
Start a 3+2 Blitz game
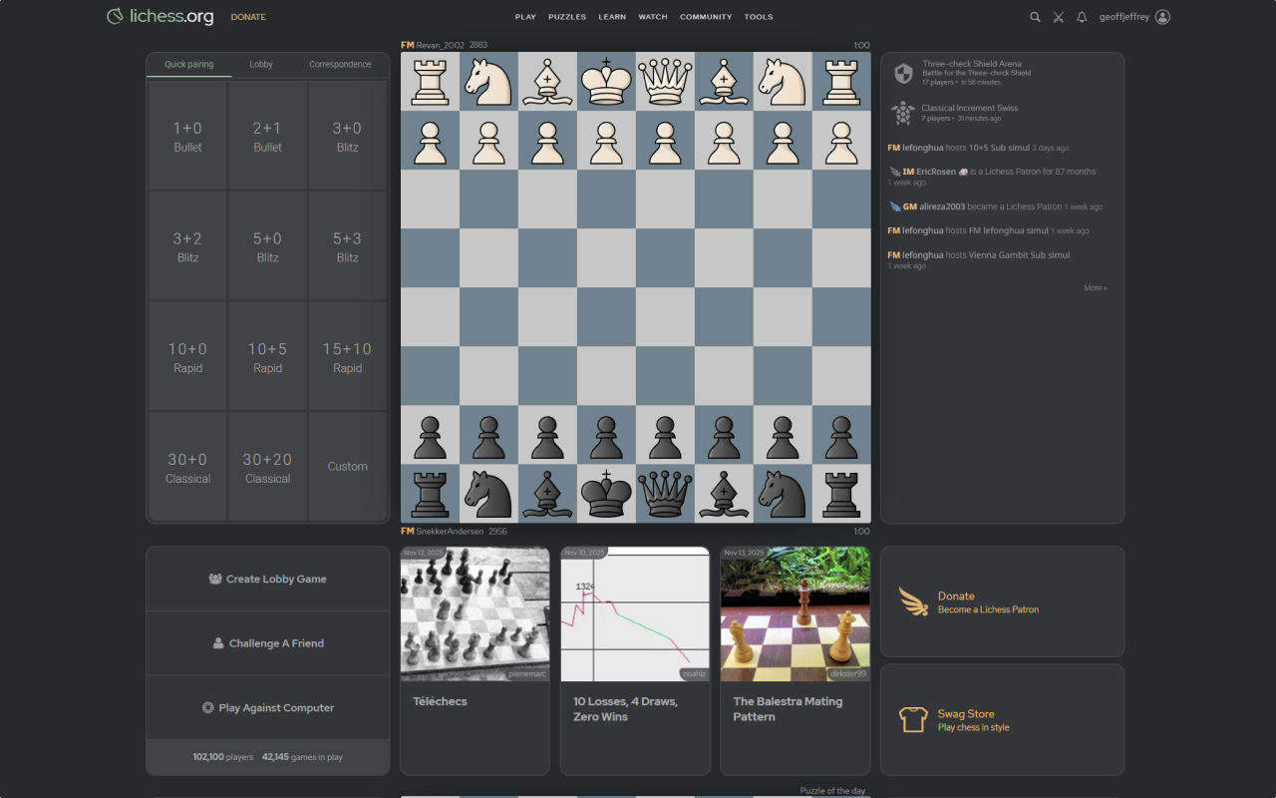pos(187,246)
